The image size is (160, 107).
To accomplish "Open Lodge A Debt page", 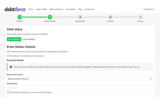I will (x=41, y=9).
